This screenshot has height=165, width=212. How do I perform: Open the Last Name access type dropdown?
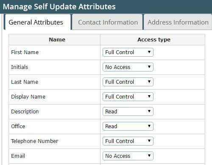tap(128, 82)
